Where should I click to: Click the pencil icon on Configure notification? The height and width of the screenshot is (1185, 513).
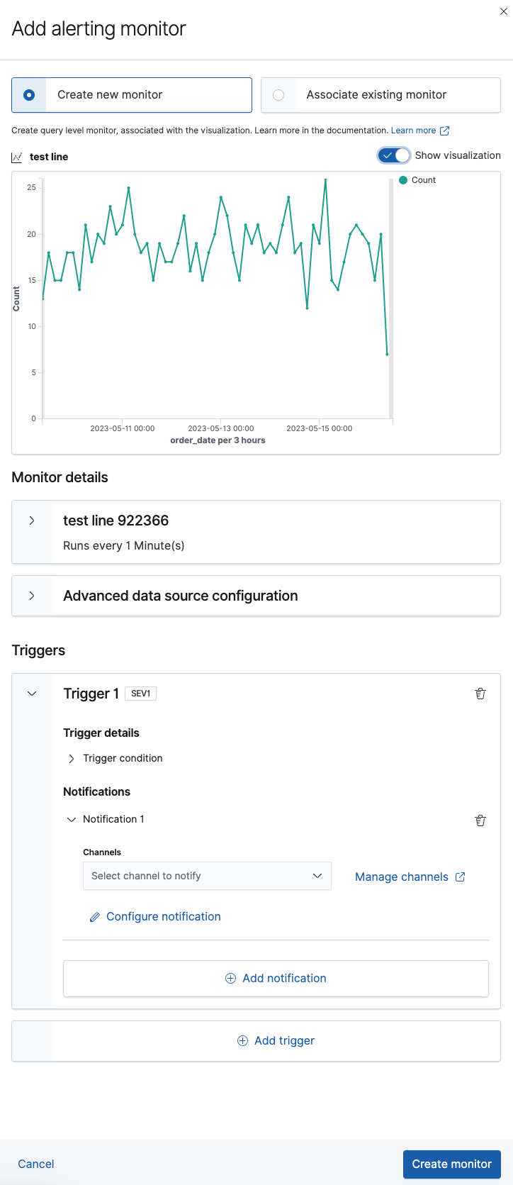click(x=95, y=916)
